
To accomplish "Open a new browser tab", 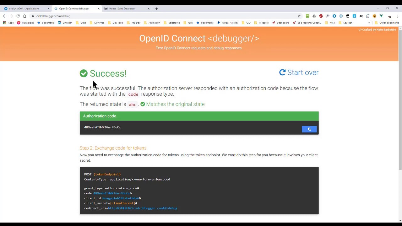I will pos(156,8).
